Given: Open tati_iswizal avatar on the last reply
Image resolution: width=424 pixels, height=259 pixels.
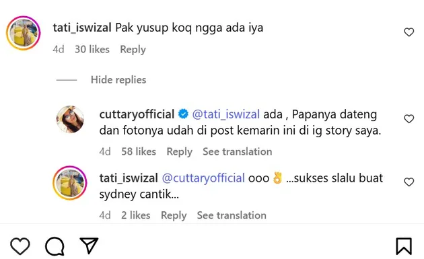Looking at the screenshot, I should pos(70,183).
